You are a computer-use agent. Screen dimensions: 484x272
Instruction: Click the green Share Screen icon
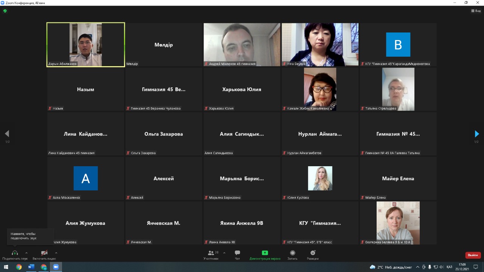coord(265,253)
